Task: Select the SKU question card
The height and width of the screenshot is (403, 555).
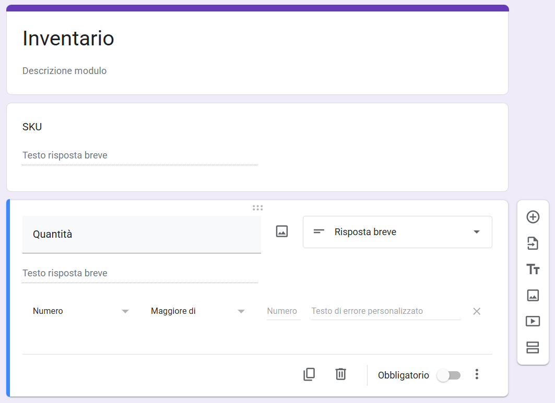Action: point(257,148)
